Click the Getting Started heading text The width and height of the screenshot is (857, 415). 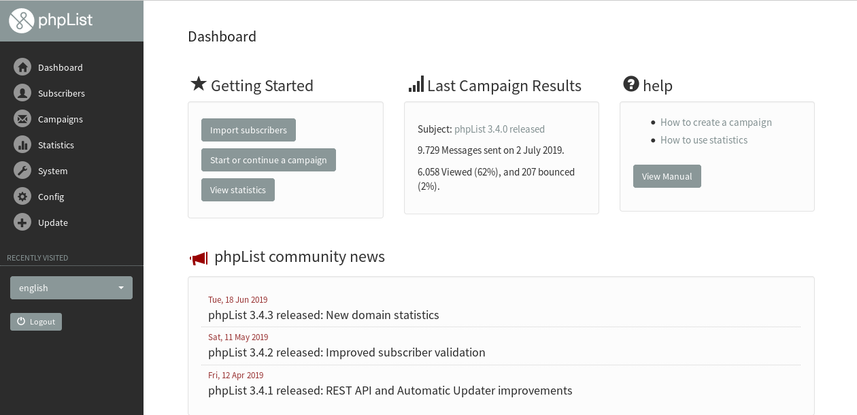click(x=263, y=86)
